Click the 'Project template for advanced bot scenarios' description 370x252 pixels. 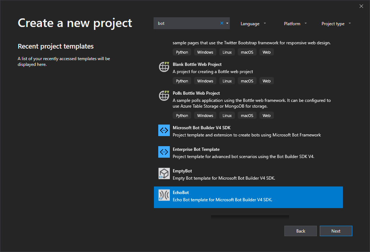(244, 157)
